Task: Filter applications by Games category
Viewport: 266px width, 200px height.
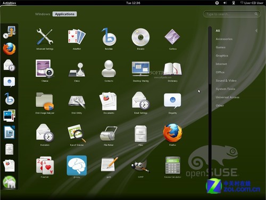Action: coord(220,47)
